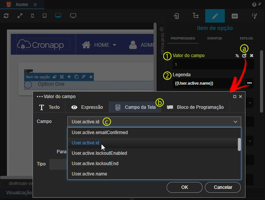Click the home file tab
265x200 pixels.
[22, 4]
